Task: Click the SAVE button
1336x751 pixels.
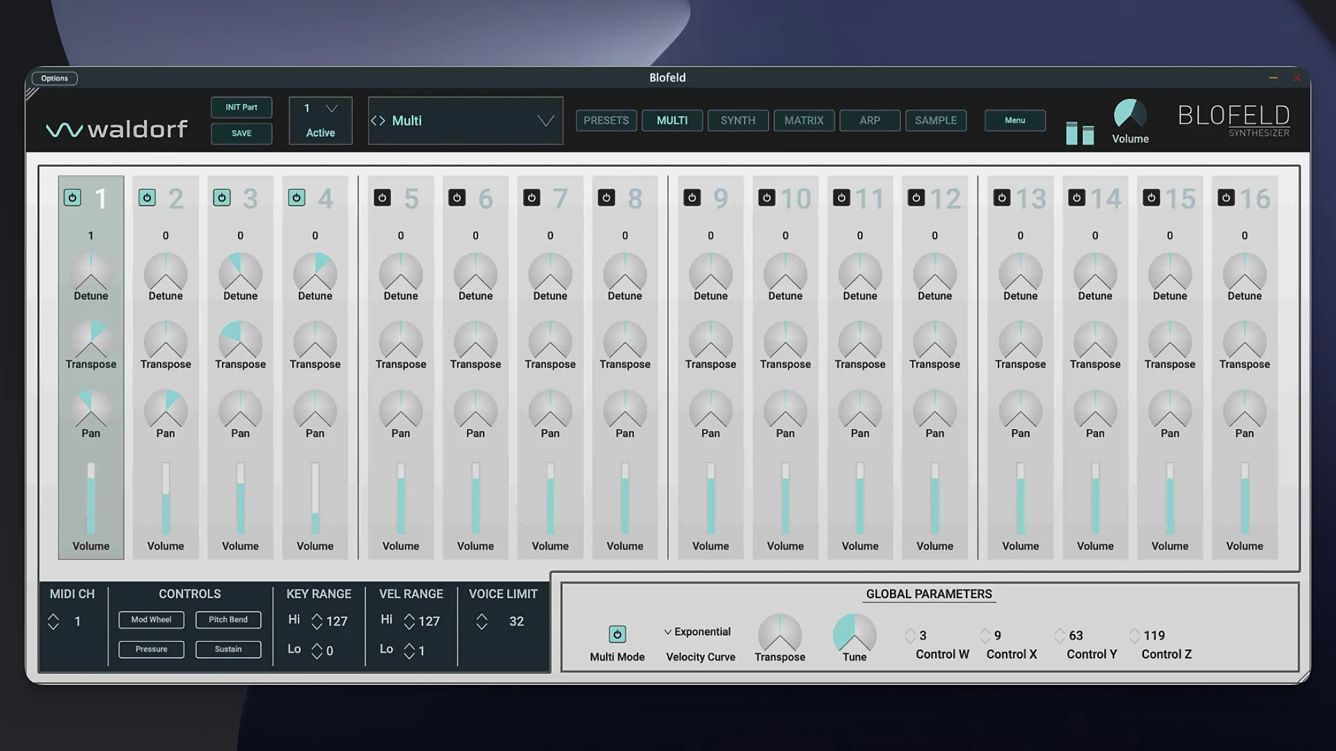Action: click(x=241, y=133)
